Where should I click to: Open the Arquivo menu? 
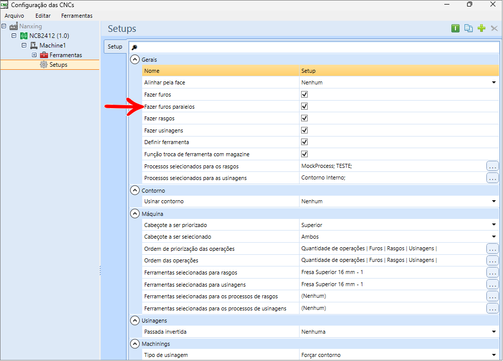[14, 16]
